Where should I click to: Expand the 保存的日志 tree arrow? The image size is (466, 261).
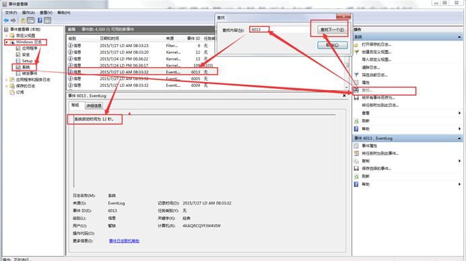(7, 86)
